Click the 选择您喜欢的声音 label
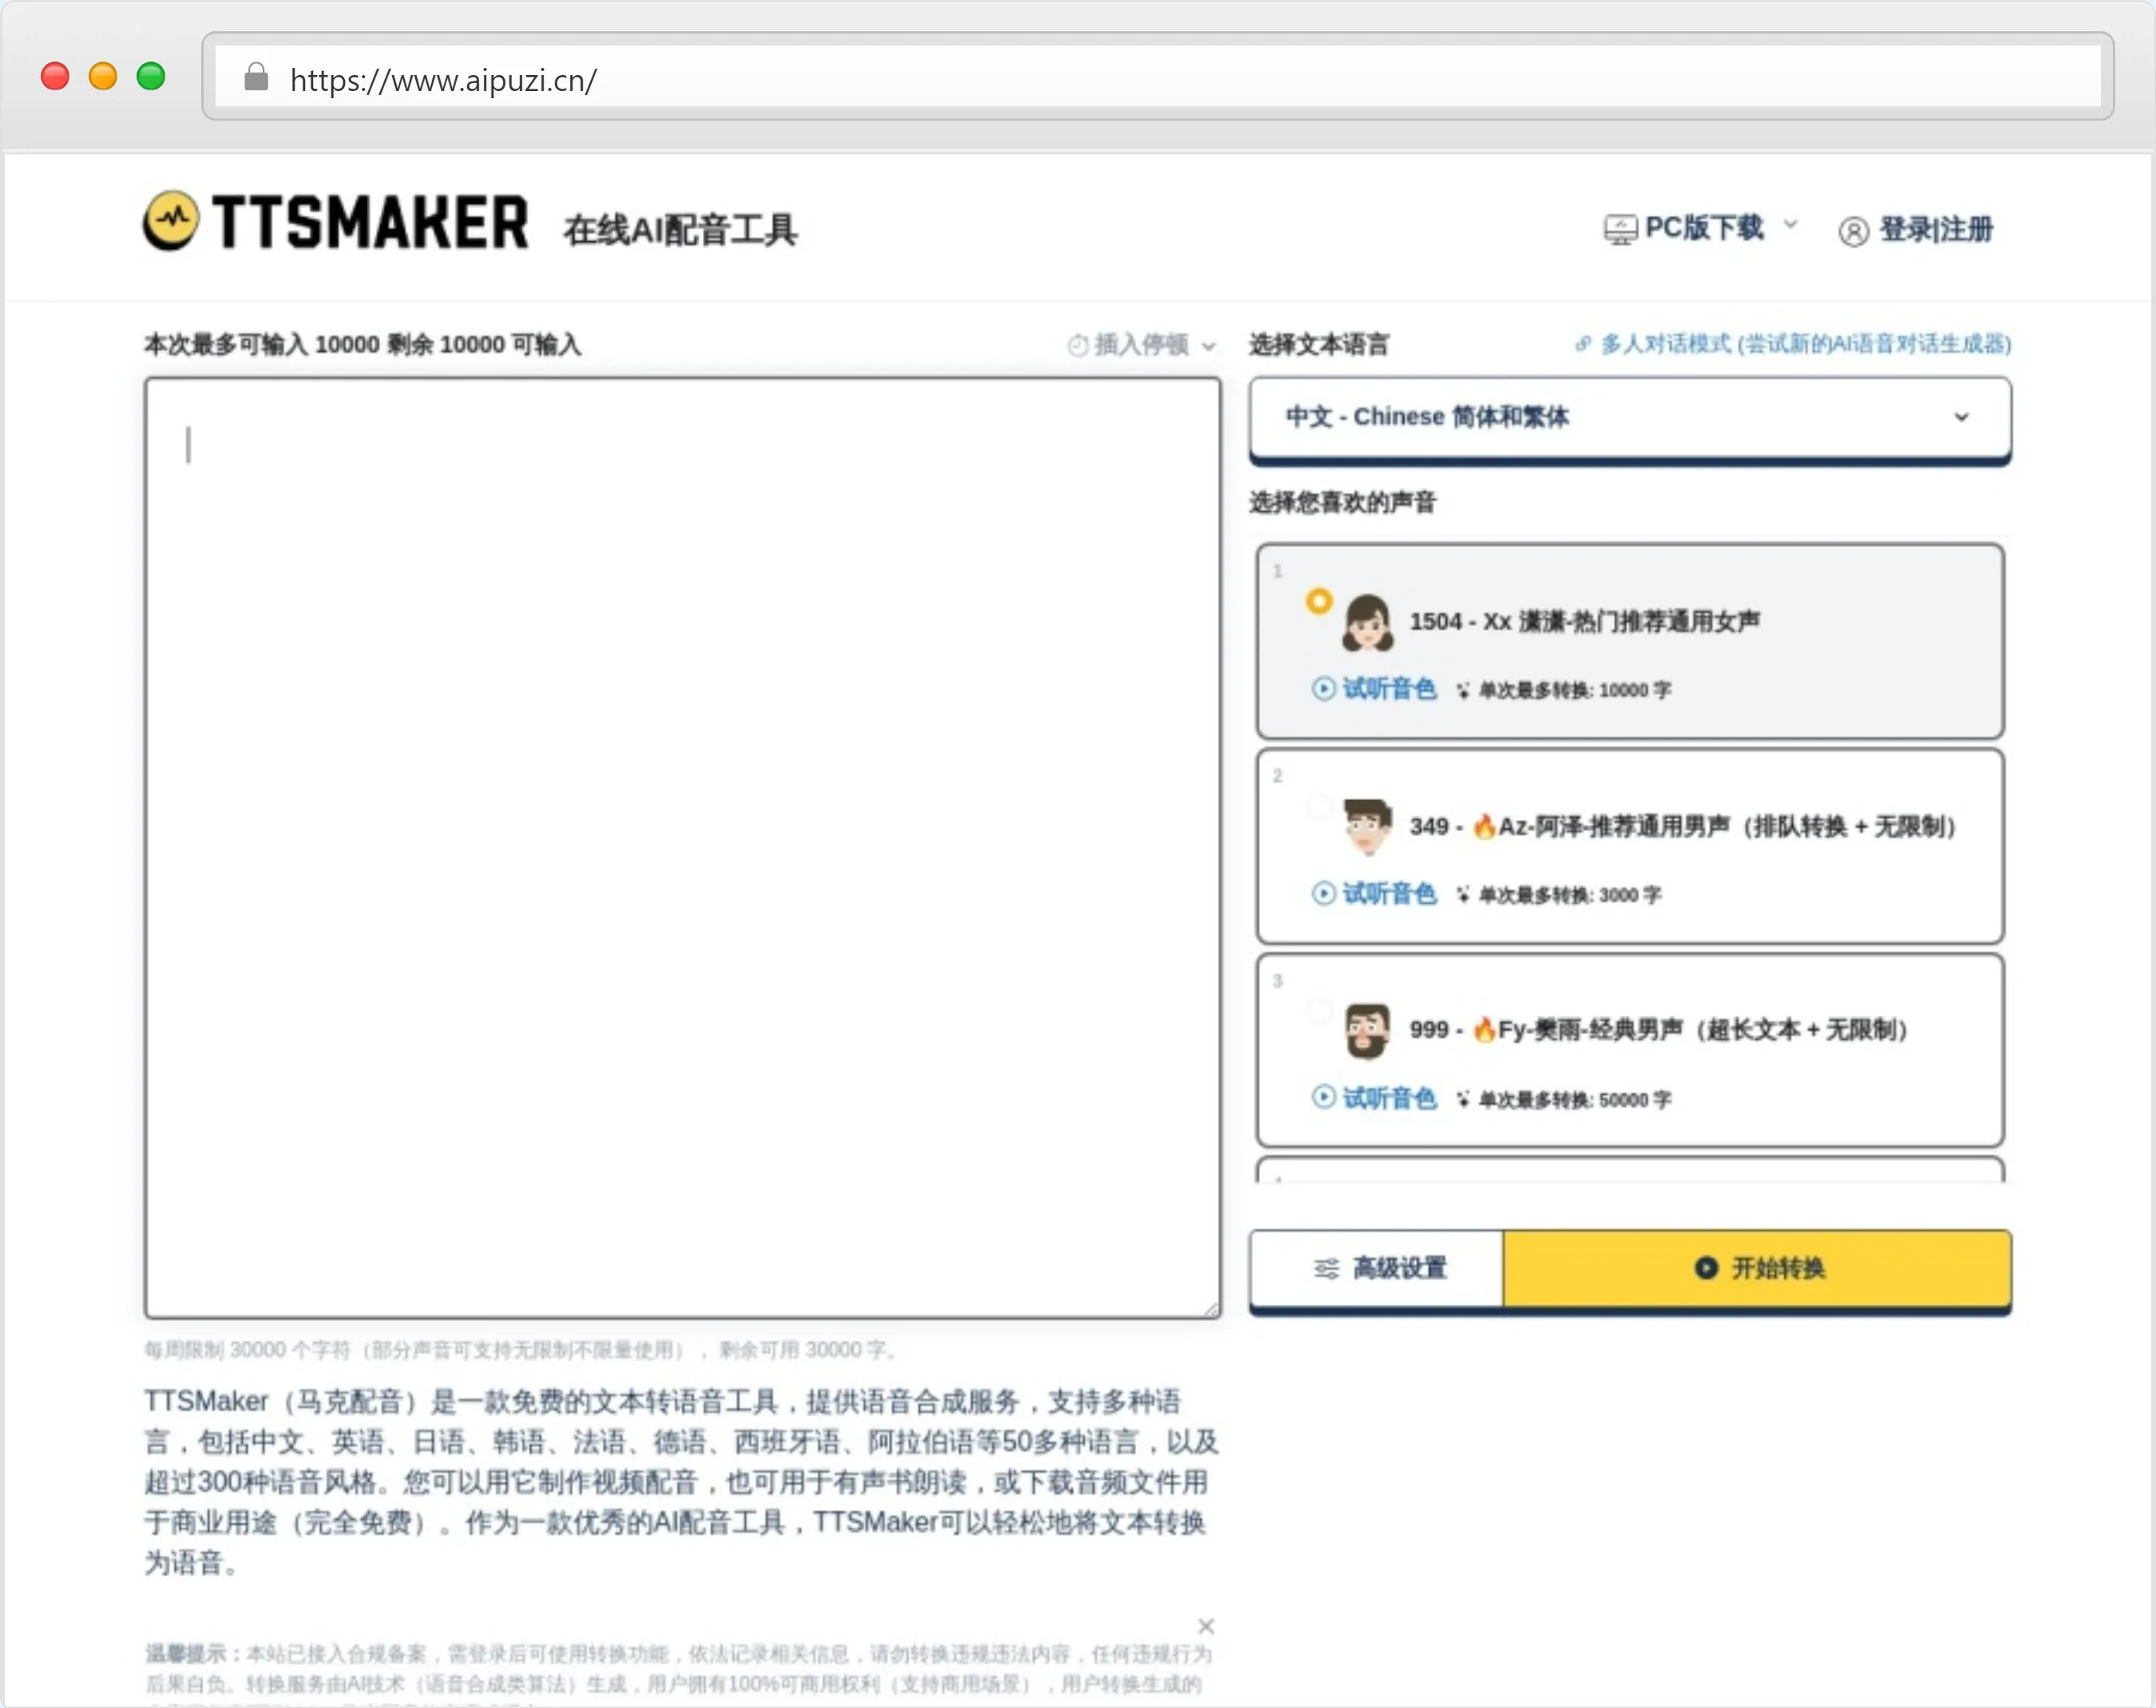The width and height of the screenshot is (2156, 1708). tap(1342, 502)
